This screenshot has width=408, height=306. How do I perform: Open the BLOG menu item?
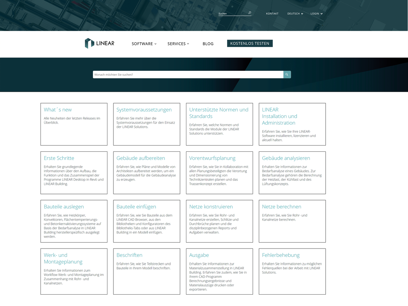[x=208, y=44]
